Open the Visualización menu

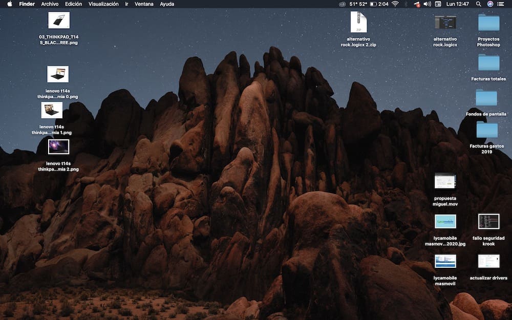(102, 4)
